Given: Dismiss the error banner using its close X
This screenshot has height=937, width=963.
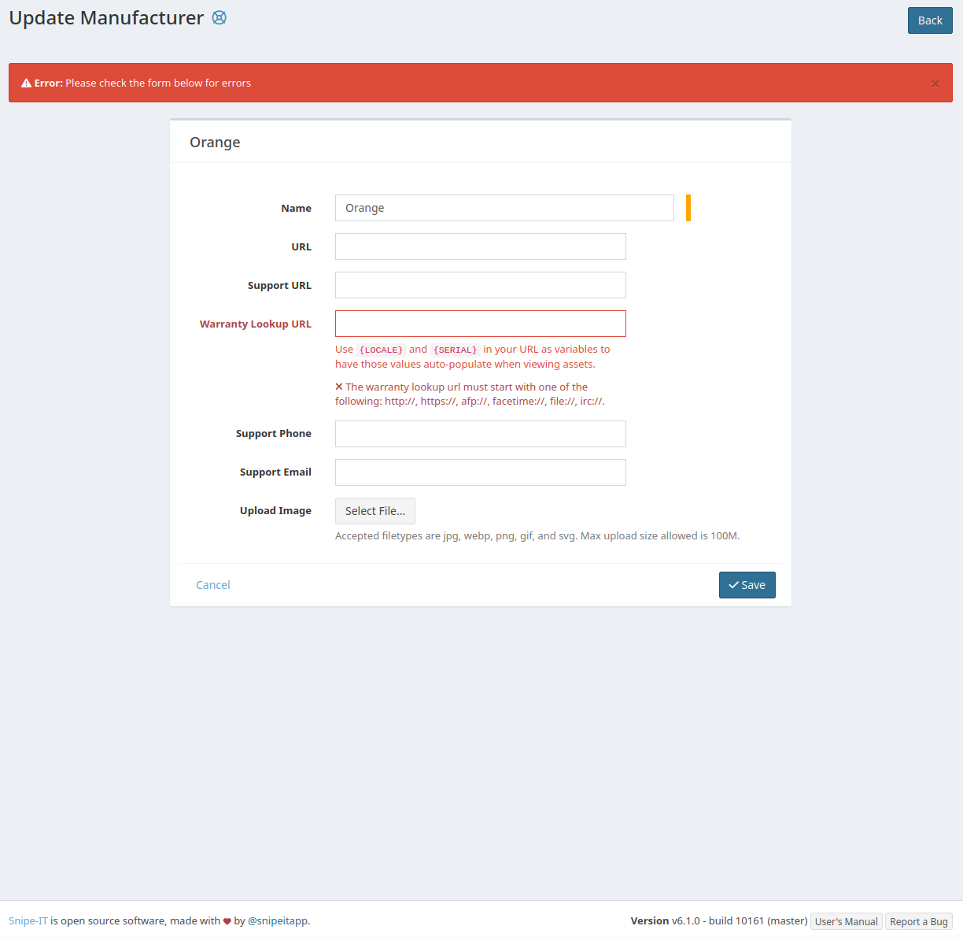Looking at the screenshot, I should 935,83.
